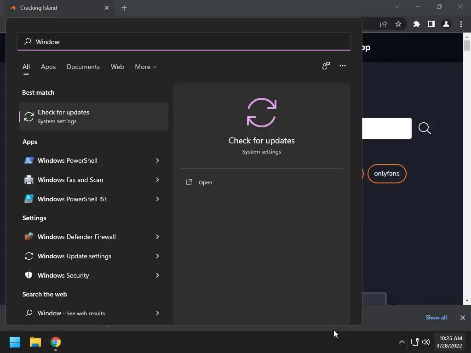
Task: Expand Windows Fax and Scan options
Action: [x=157, y=180]
